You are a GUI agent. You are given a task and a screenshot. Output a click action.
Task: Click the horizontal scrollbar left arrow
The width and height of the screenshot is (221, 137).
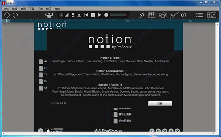(4, 133)
